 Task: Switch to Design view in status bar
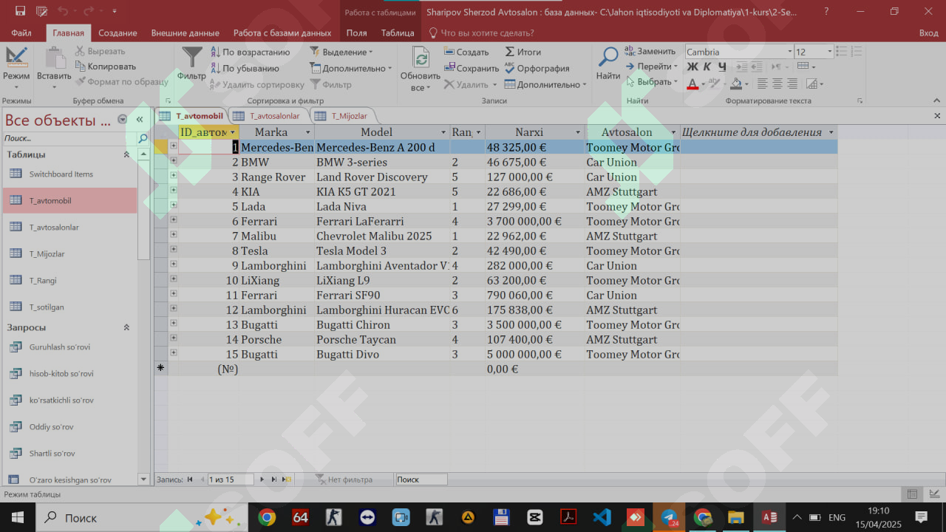click(934, 494)
